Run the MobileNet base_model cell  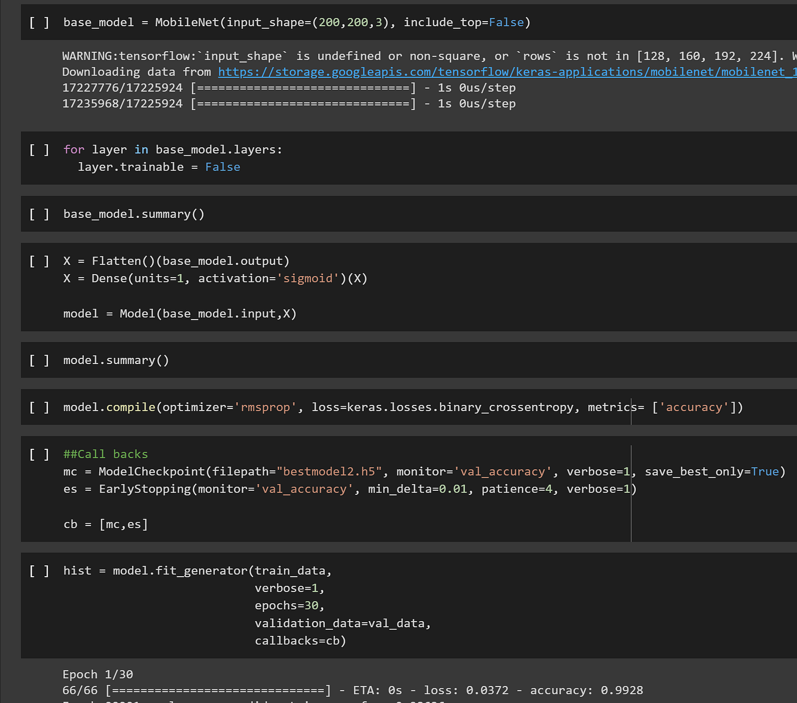[39, 23]
